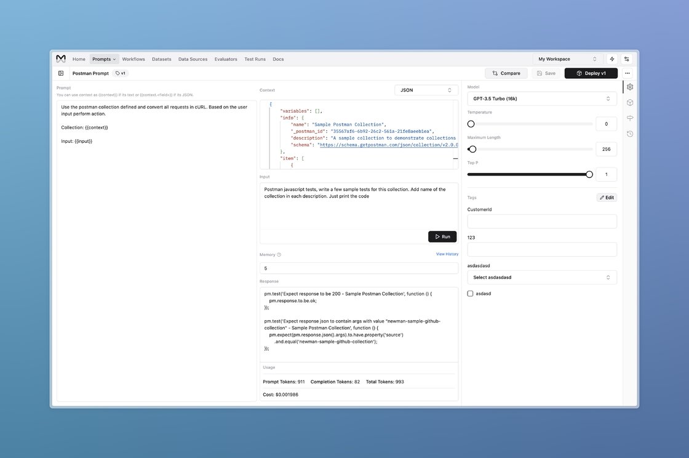
Task: Click the Compare button
Action: click(x=506, y=73)
